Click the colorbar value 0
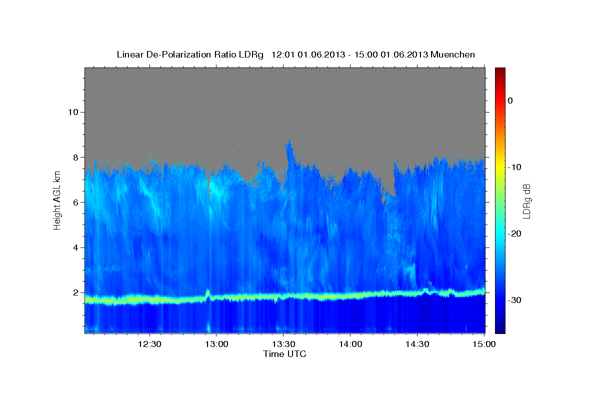This screenshot has width=600, height=400. pos(510,100)
